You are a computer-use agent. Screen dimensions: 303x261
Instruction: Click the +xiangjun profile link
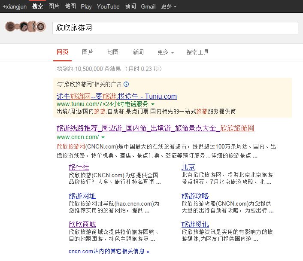[x=15, y=6]
